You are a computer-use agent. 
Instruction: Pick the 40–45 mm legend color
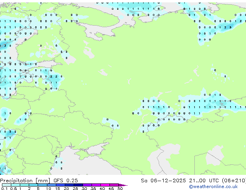click(105, 185)
